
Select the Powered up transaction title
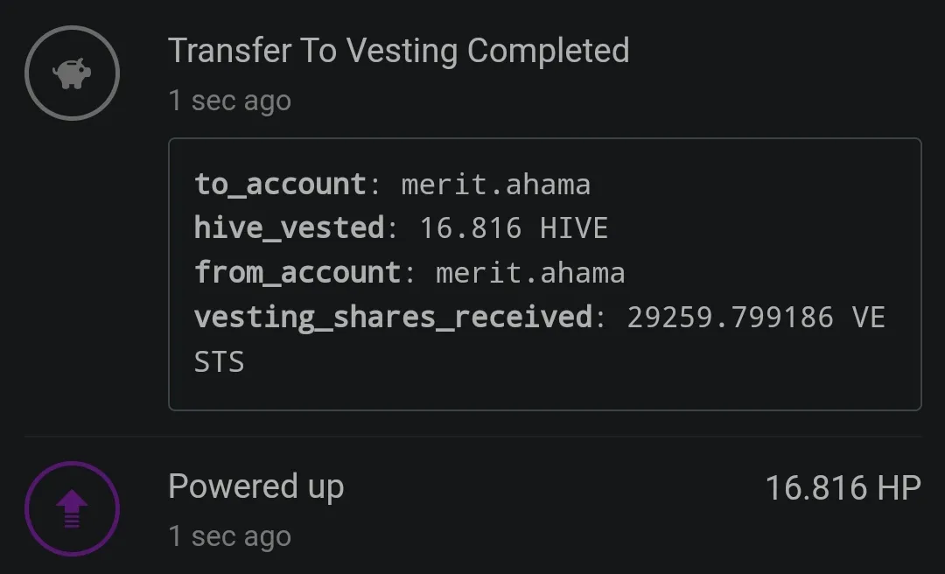(x=256, y=487)
